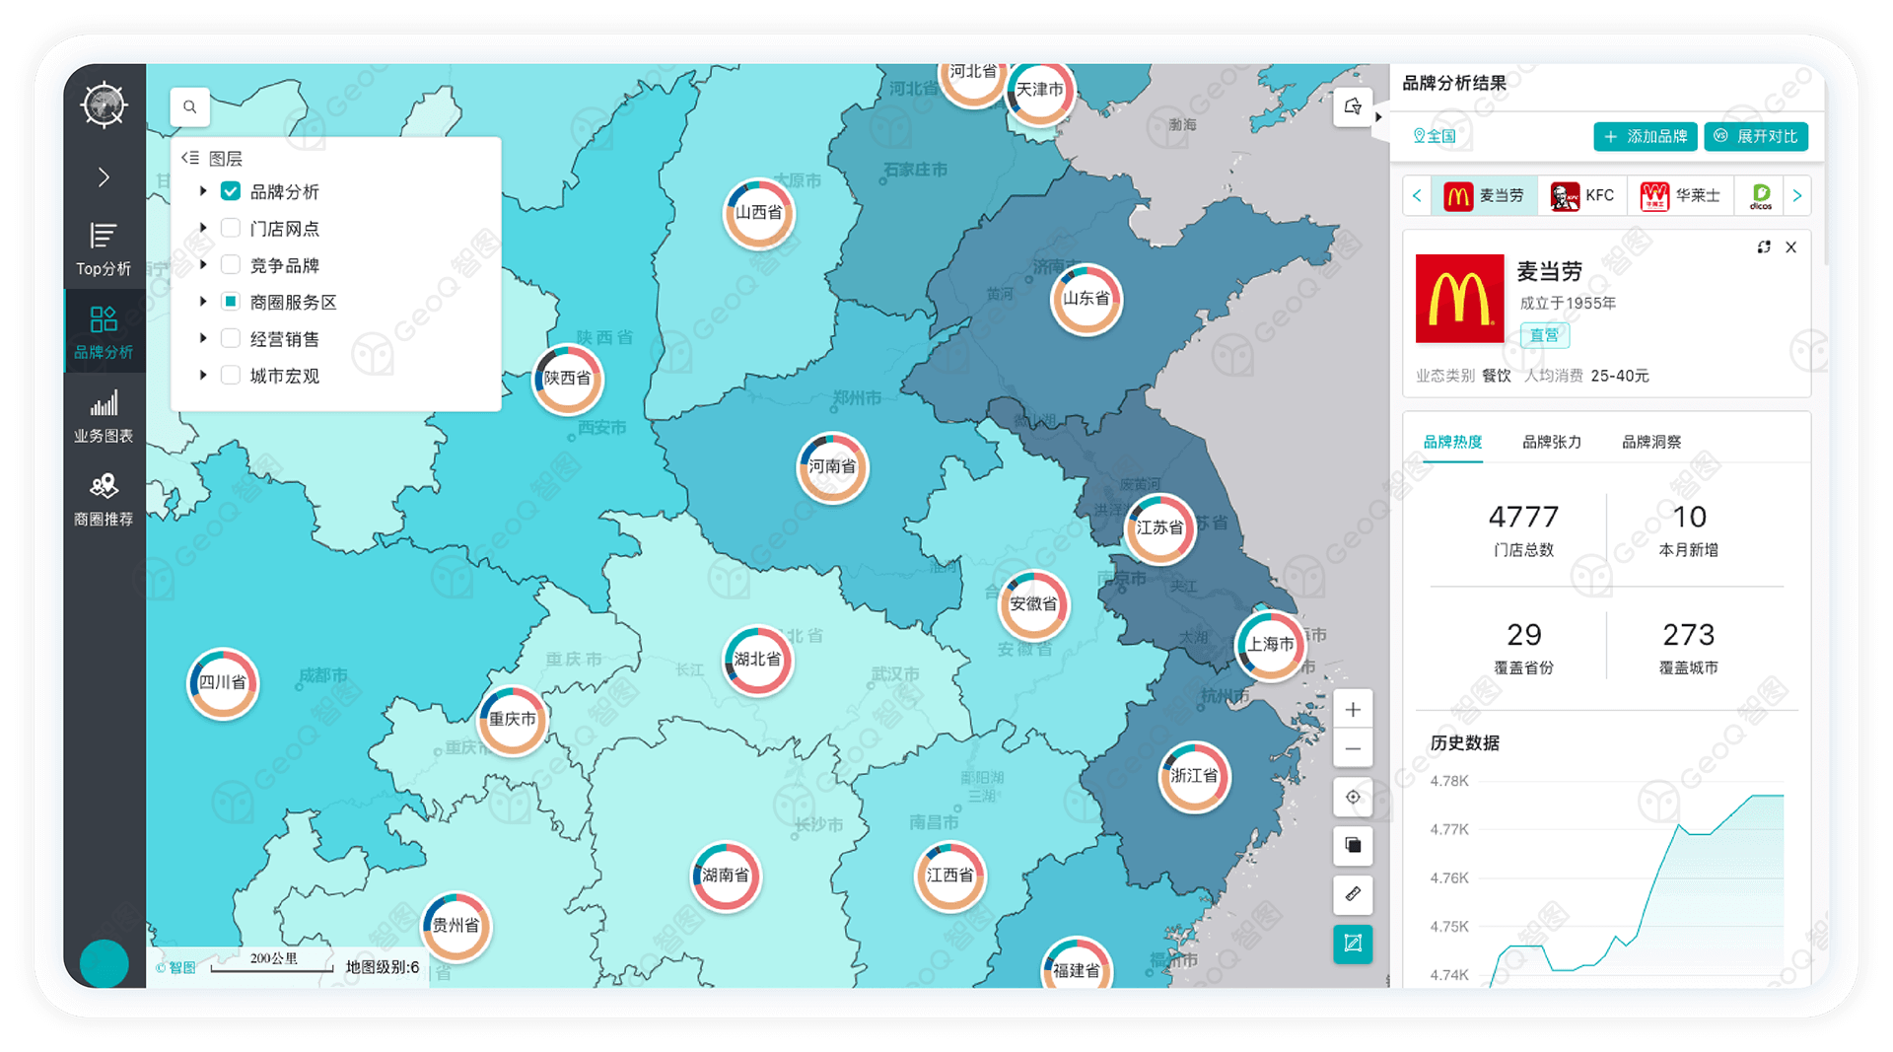1893x1052 pixels.
Task: Toggle the 商圈服务区 layer checkbox
Action: (231, 302)
